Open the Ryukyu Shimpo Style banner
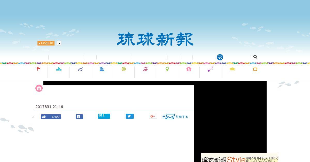 click(x=239, y=158)
